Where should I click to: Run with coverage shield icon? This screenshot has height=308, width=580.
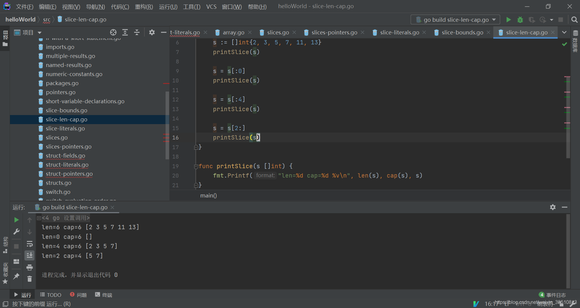(532, 20)
